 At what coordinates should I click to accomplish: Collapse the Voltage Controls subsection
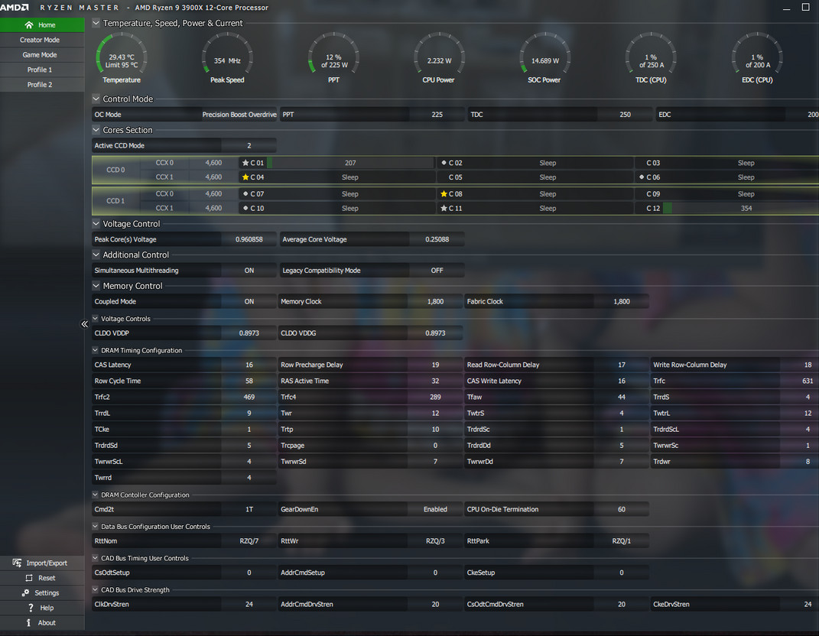pyautogui.click(x=95, y=319)
